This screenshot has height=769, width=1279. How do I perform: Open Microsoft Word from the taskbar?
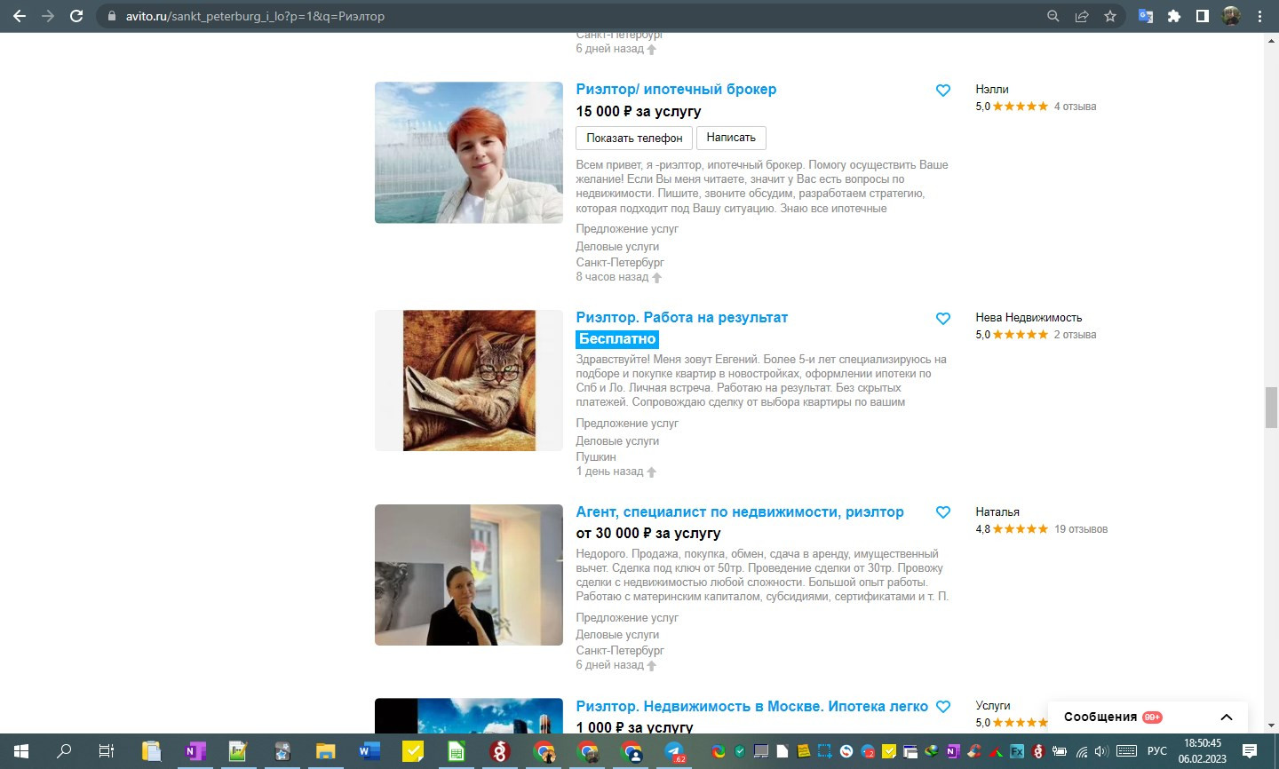click(369, 751)
